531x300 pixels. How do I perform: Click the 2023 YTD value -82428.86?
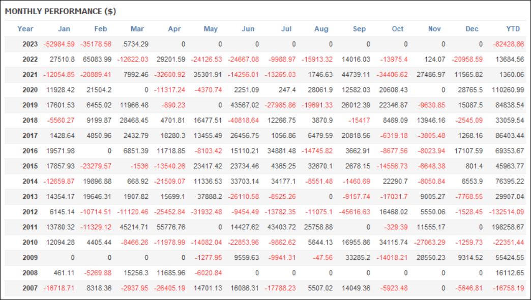(508, 44)
